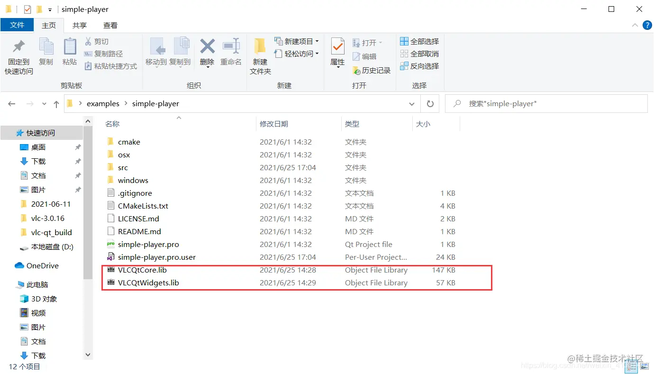
Task: Click Select all (全部选择)
Action: pos(419,42)
